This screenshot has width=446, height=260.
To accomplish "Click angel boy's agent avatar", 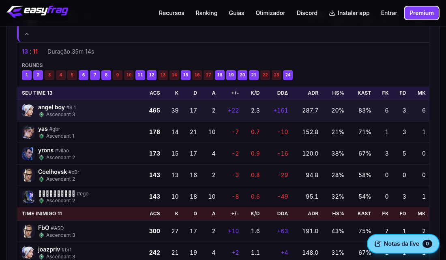I will (x=28, y=110).
